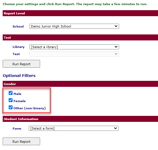Click the Student Information header bar
Viewport: 158px width, 150px height.
click(x=80, y=119)
